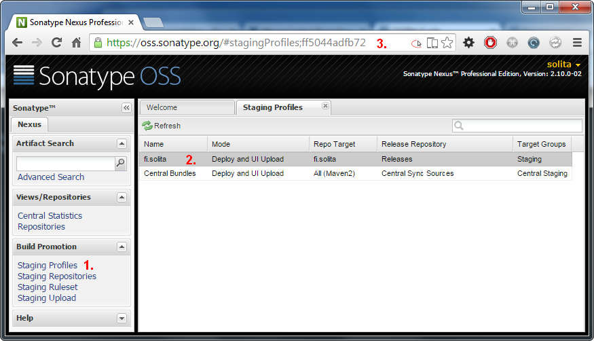Click the red stop-hand adblock extension icon
The width and height of the screenshot is (594, 341).
pyautogui.click(x=490, y=43)
